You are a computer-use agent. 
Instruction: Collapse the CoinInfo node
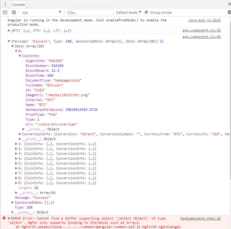coord(20,56)
